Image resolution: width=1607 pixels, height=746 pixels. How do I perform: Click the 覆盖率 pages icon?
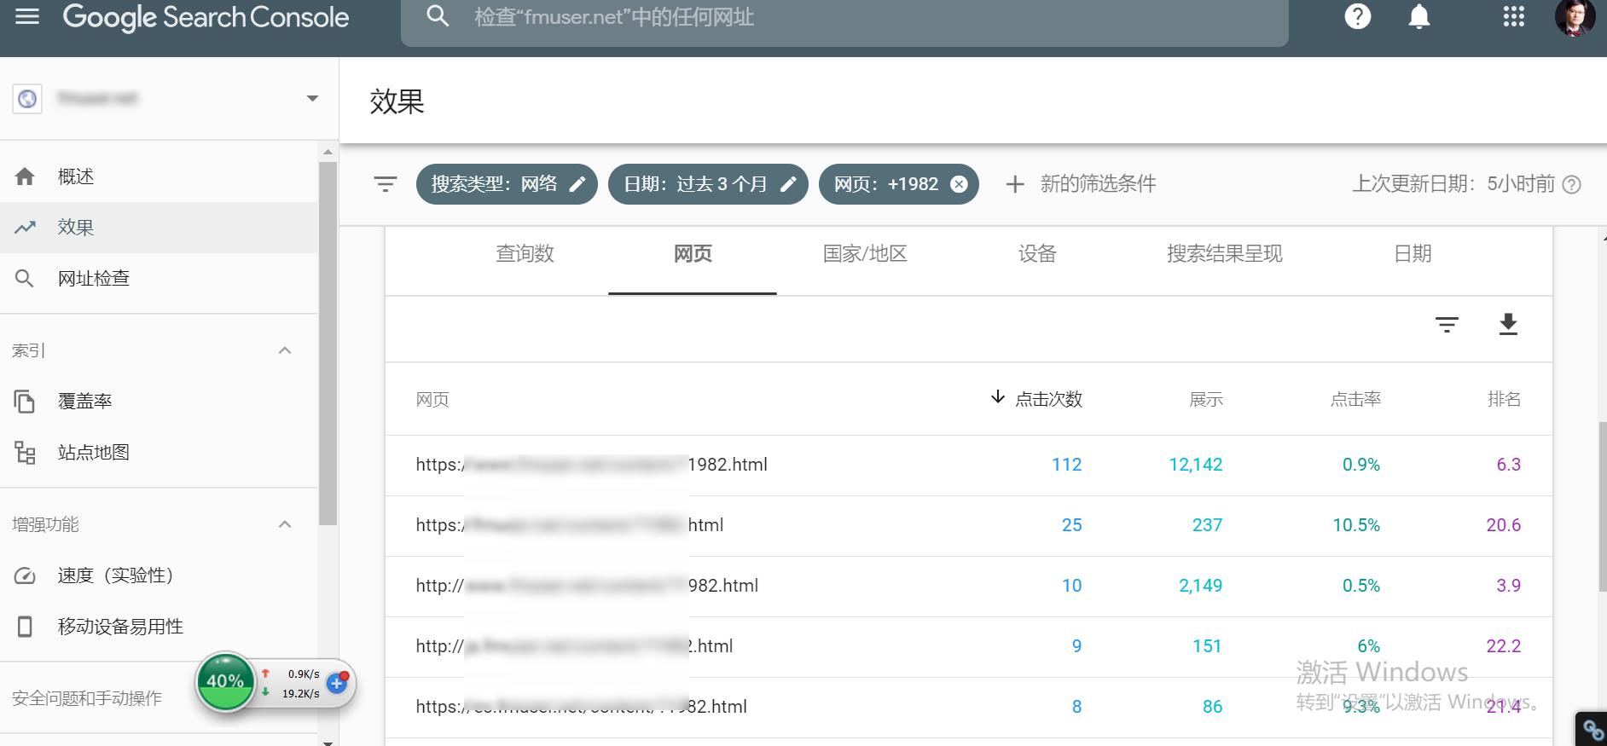(25, 402)
